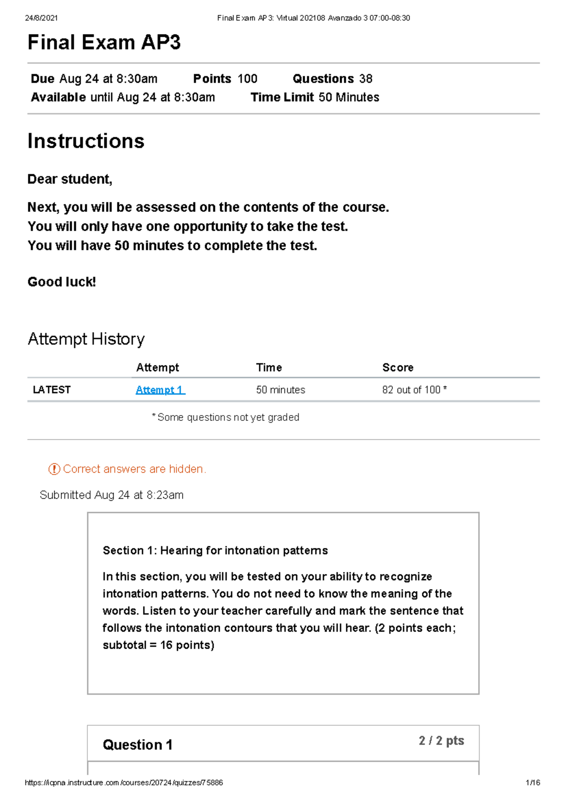The width and height of the screenshot is (566, 801).
Task: Click the Due Aug 24 date
Action: pos(94,79)
